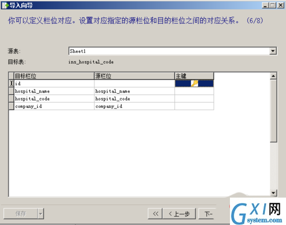Toggle primary key cell for hospital_name row
Screen dimensions: 286x225
pos(194,91)
